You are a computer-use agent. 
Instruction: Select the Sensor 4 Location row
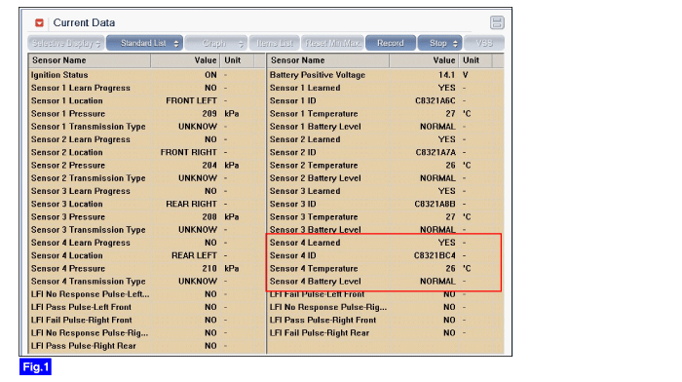point(147,256)
